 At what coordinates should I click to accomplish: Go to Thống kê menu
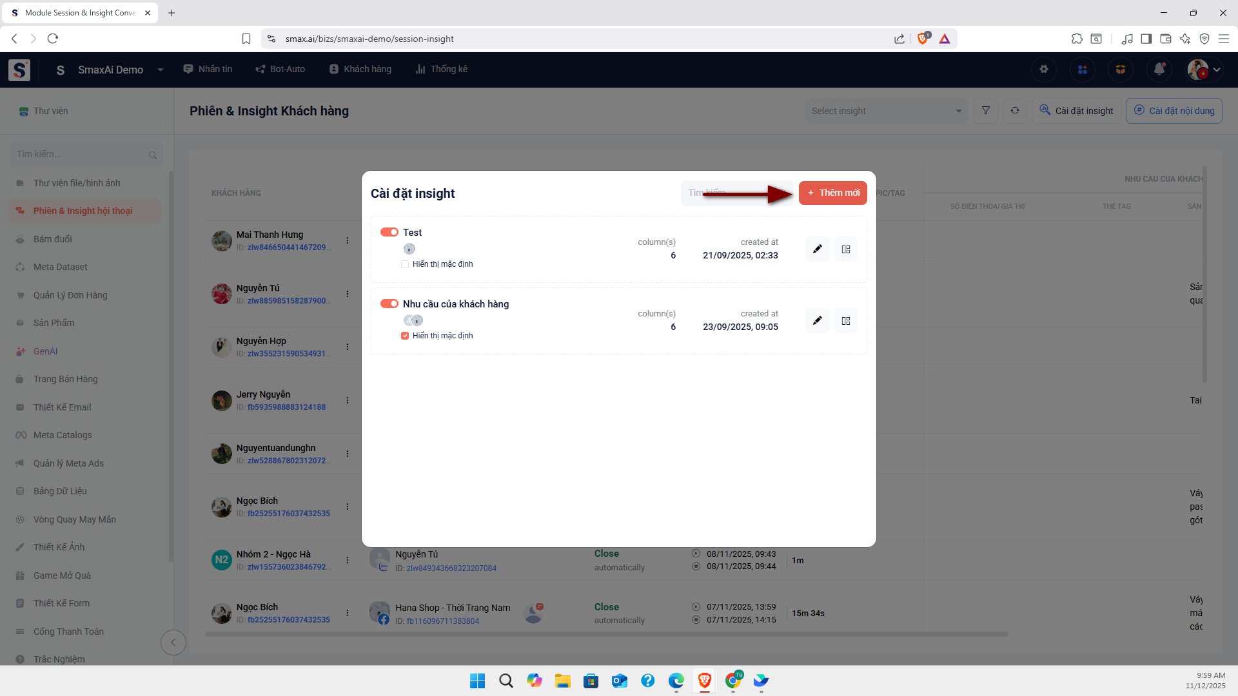coord(442,69)
